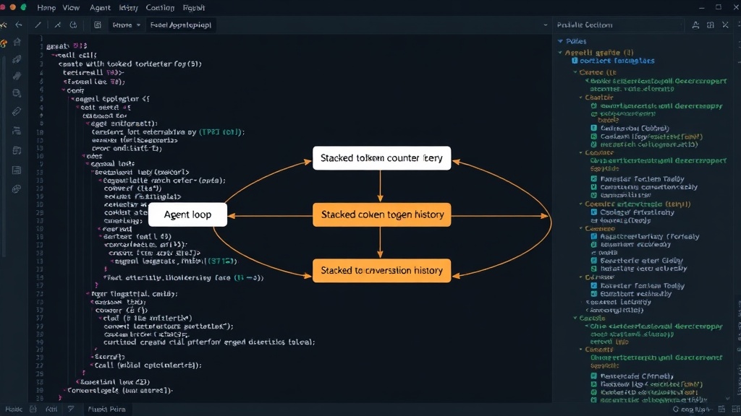The height and width of the screenshot is (416, 741).
Task: Click the circular refresh toolbar icon
Action: (x=73, y=25)
